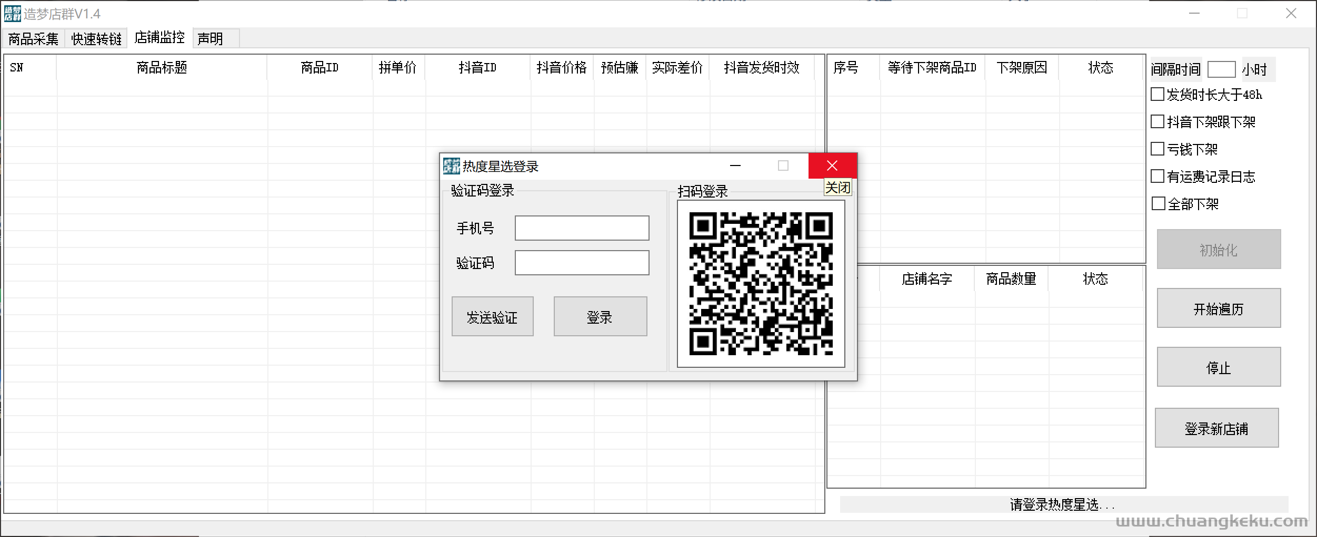Click the 拼单价 column header
1317x537 pixels.
[398, 68]
